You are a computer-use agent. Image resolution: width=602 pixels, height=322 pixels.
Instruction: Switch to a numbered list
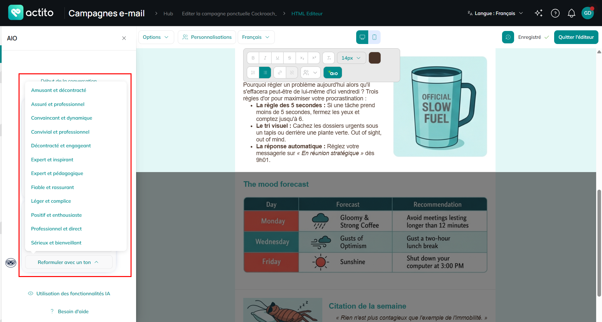tap(253, 73)
